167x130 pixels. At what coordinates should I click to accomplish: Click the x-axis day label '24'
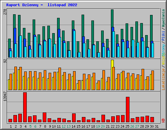(122, 126)
